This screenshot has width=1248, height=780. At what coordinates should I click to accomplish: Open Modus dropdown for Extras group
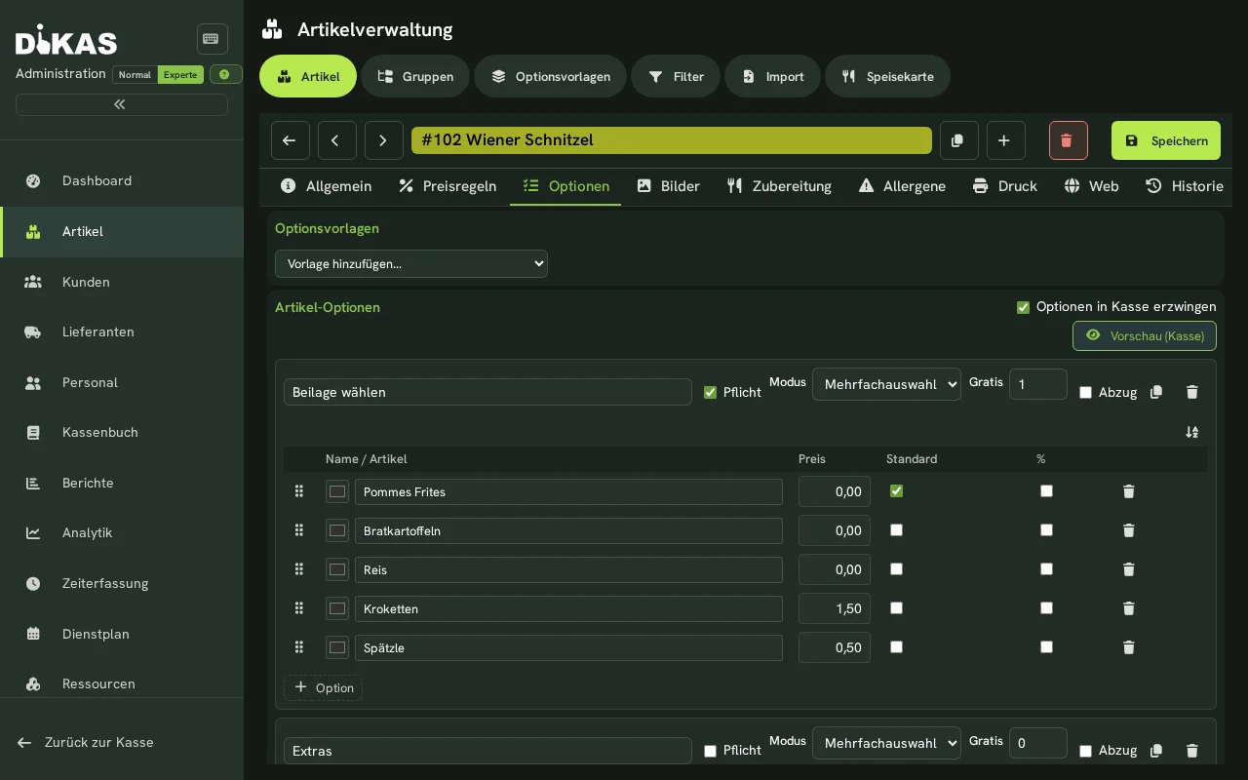pos(886,743)
